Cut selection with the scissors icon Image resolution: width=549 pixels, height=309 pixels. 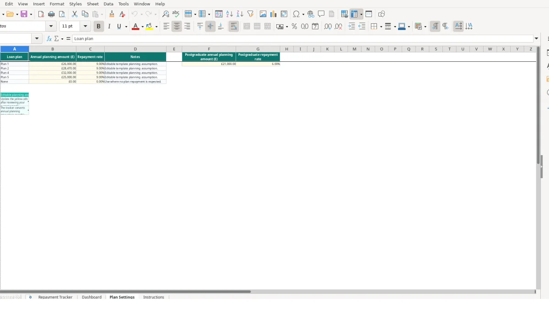(x=75, y=14)
